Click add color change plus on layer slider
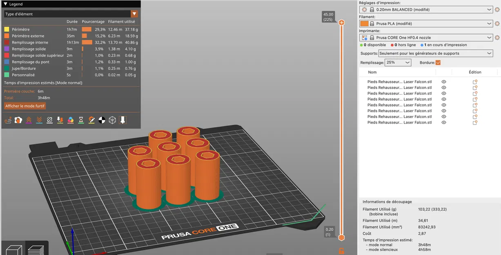Screen dimensions: 501x255 click(341, 22)
